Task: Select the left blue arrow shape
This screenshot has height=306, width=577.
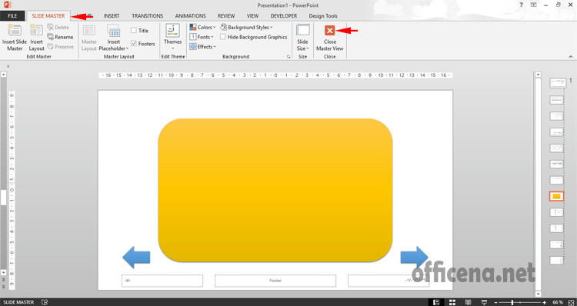Action: 136,257
